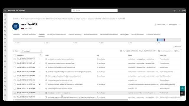This screenshot has width=189, height=106.
Task: Flag the 12:58:34.445 AM event
Action: click(x=40, y=93)
